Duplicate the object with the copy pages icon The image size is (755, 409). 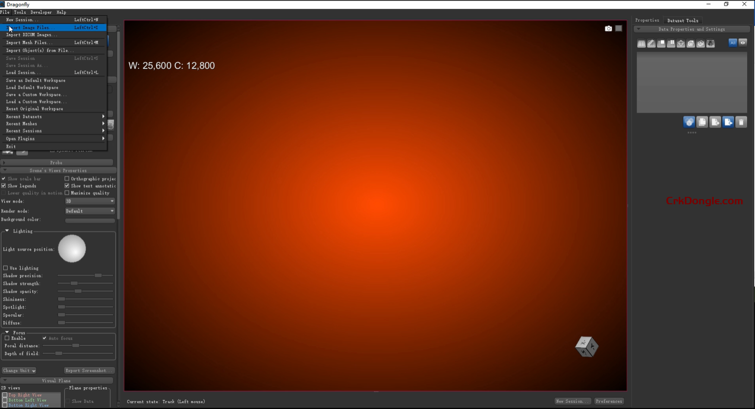[702, 122]
